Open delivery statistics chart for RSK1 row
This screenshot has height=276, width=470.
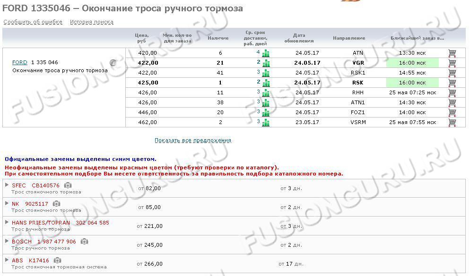pos(266,73)
